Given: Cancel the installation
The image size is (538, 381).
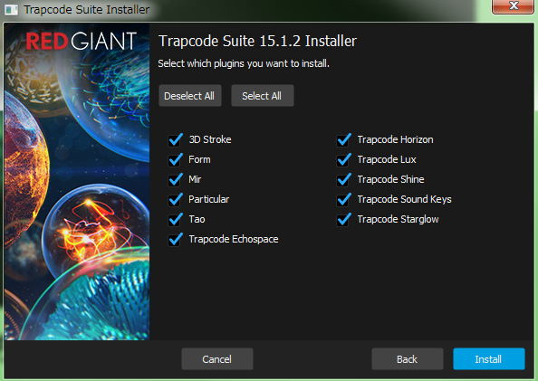Looking at the screenshot, I should (216, 359).
